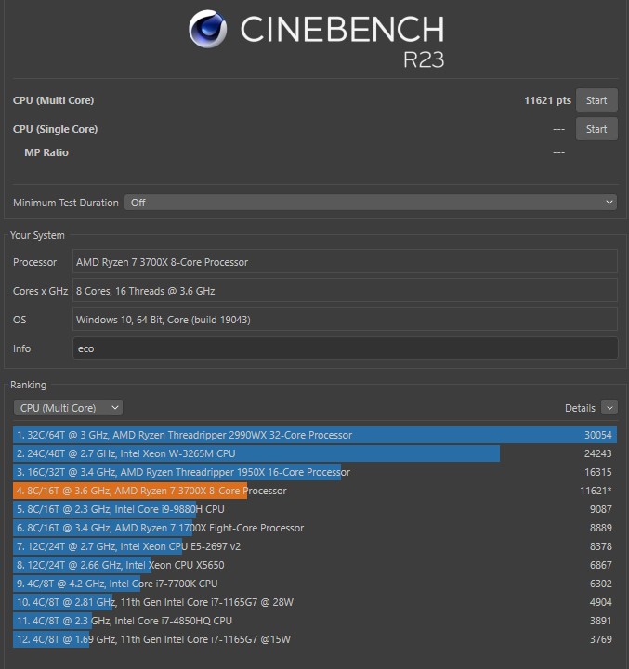Viewport: 629px width, 669px height.
Task: Select the Threadripper 1950X ranking row
Action: click(315, 472)
